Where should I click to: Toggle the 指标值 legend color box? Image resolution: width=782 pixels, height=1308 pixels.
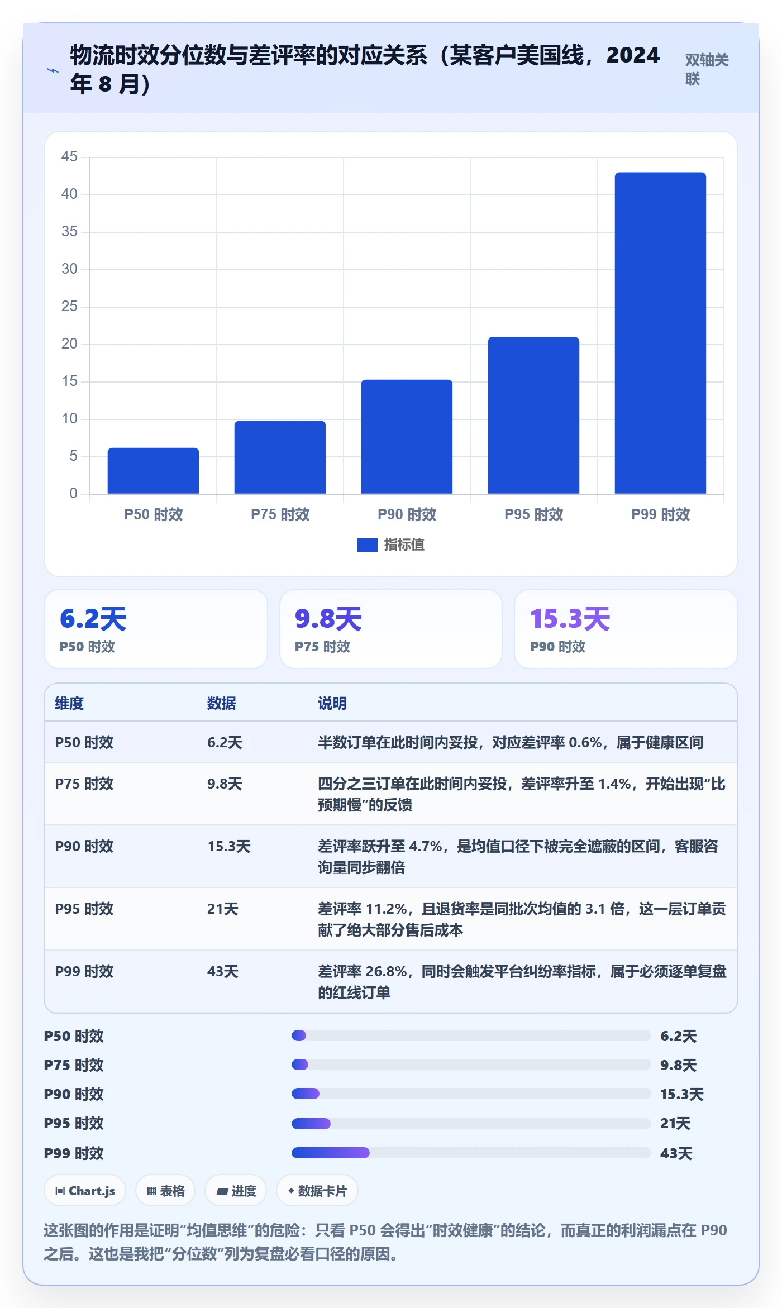pyautogui.click(x=367, y=545)
